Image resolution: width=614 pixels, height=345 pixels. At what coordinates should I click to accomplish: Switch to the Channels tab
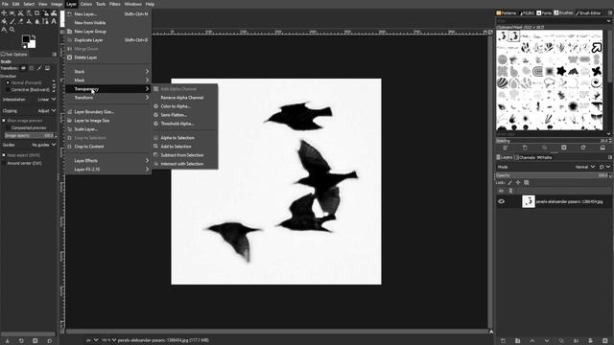(525, 157)
